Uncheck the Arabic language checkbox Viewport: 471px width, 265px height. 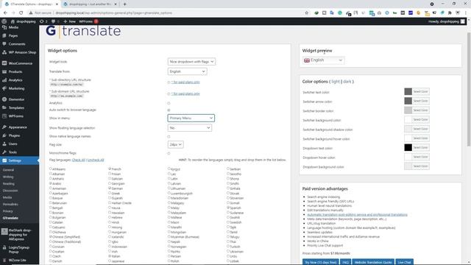point(51,183)
